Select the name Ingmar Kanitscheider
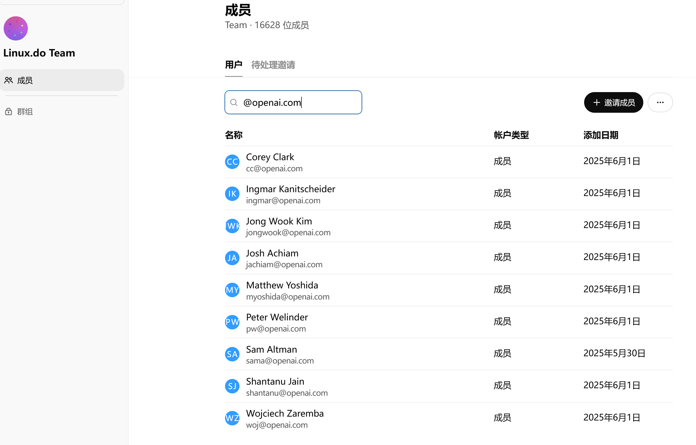 pos(291,189)
